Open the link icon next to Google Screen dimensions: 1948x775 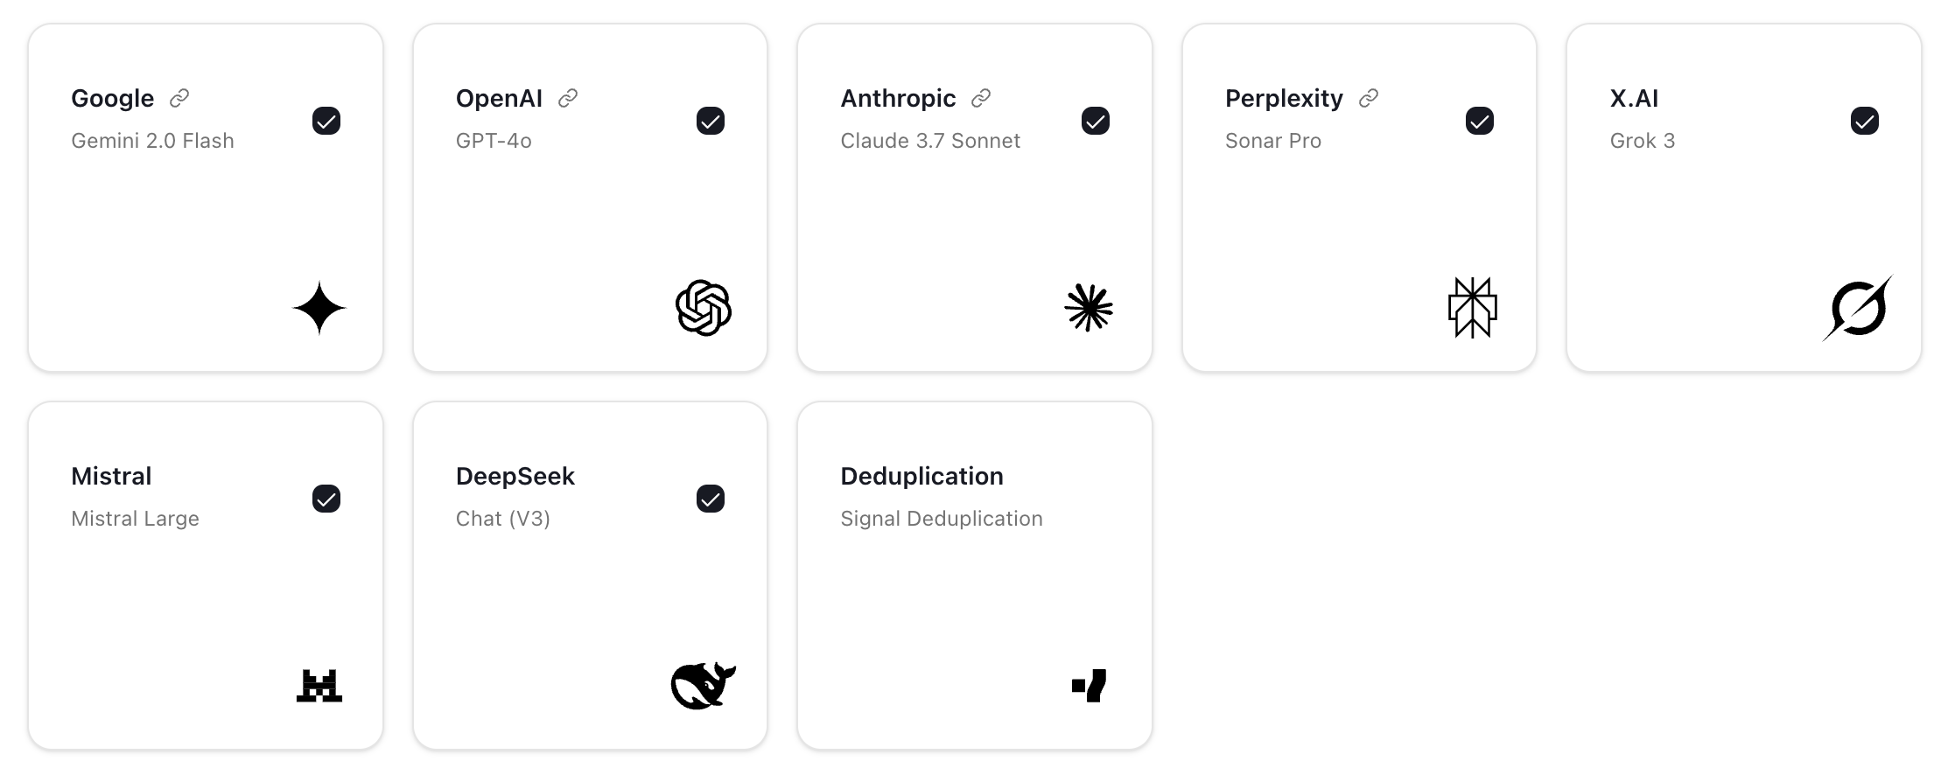179,98
